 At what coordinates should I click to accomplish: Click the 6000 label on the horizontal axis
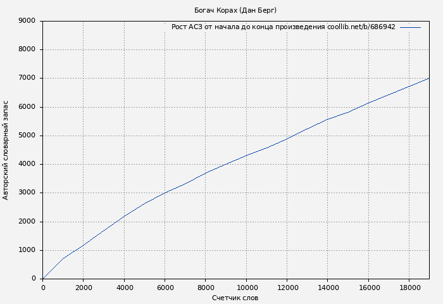pos(165,287)
